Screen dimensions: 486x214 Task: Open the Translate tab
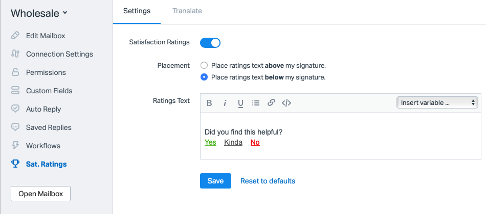(187, 11)
